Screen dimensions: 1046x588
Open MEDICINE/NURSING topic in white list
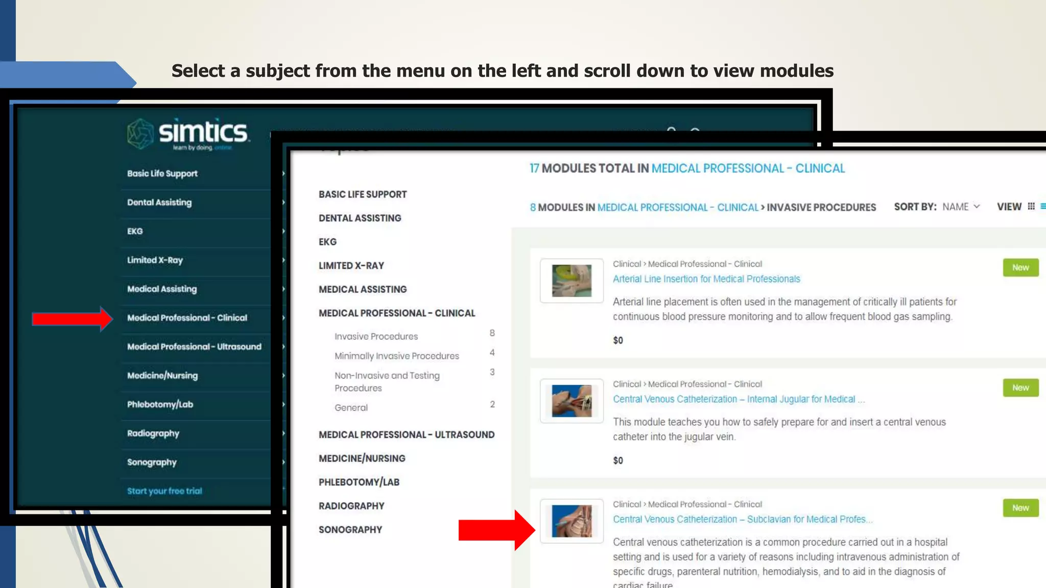[x=362, y=458]
